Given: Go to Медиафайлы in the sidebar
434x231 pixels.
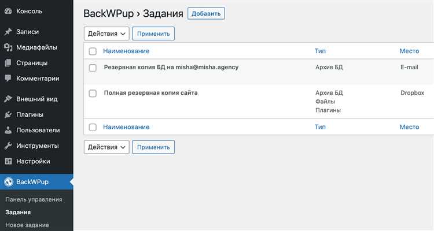Looking at the screenshot, I should 36,47.
